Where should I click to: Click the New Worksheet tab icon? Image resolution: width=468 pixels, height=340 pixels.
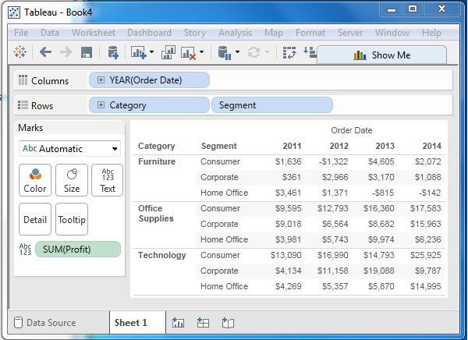[x=178, y=322]
